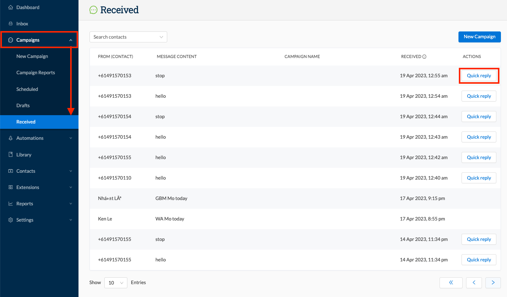
Task: Click the Settings gear icon
Action: [x=11, y=220]
